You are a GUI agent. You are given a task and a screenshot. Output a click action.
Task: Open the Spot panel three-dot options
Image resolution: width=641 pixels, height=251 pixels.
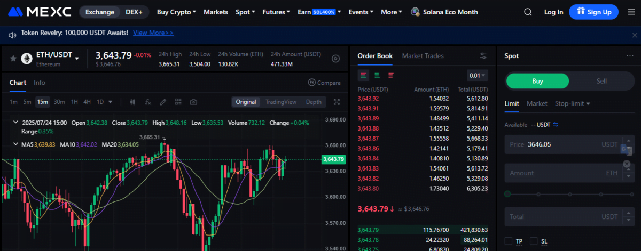630,56
